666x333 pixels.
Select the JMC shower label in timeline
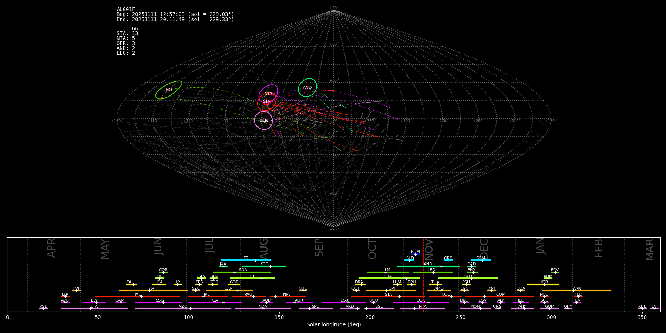(138, 295)
